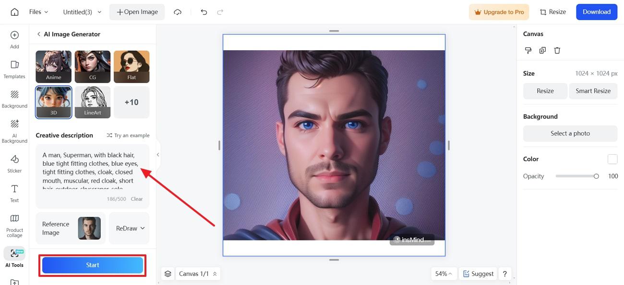624x285 pixels.
Task: Click the delete trash icon under Canvas
Action: tap(557, 50)
